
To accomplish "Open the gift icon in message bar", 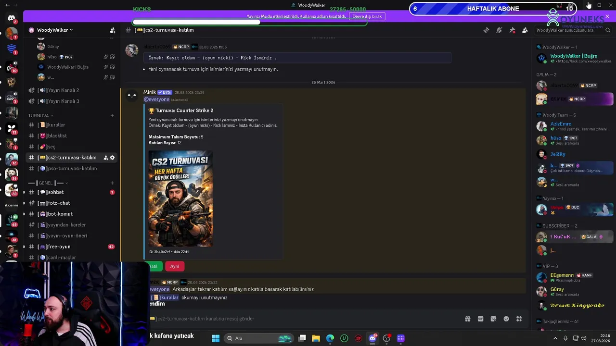I will coord(467,319).
